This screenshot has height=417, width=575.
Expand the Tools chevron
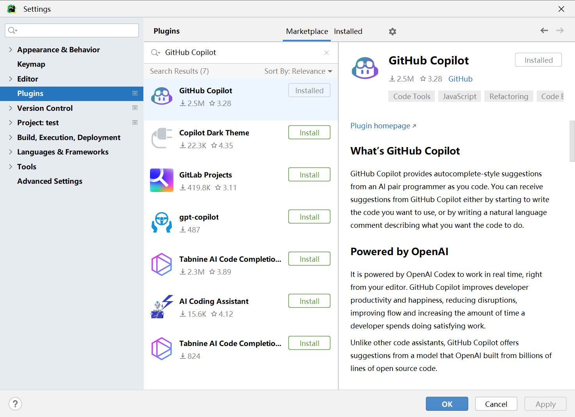[11, 167]
